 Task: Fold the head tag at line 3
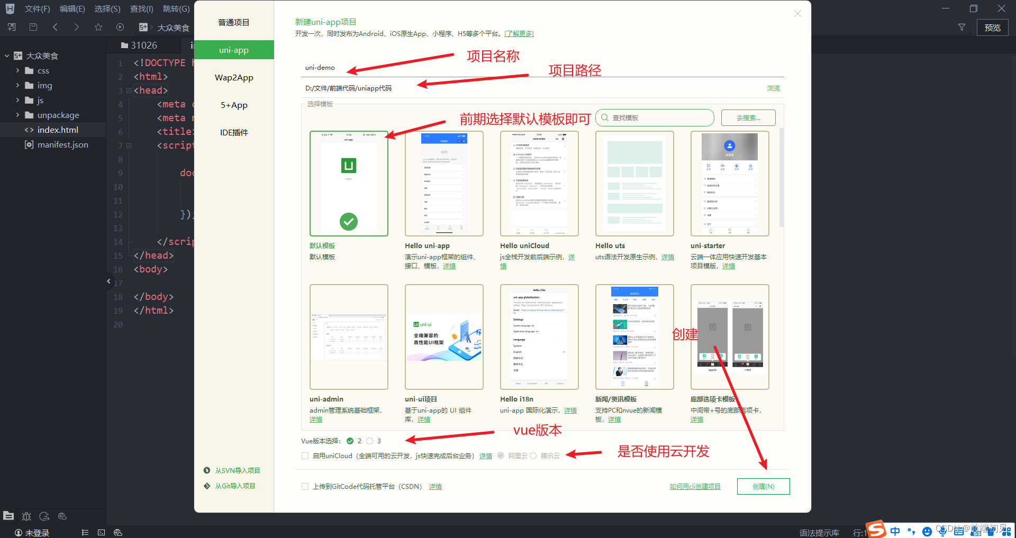pos(129,90)
